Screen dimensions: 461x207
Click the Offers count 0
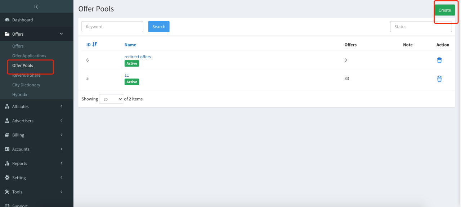point(346,60)
